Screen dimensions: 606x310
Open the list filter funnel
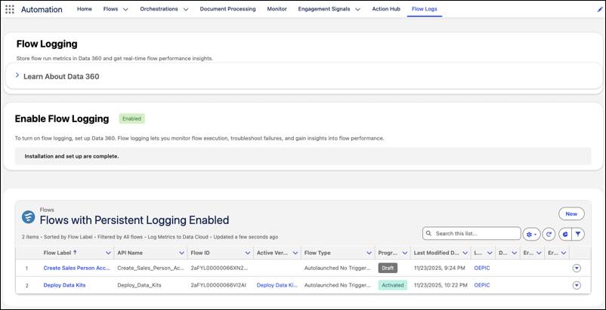[578, 234]
